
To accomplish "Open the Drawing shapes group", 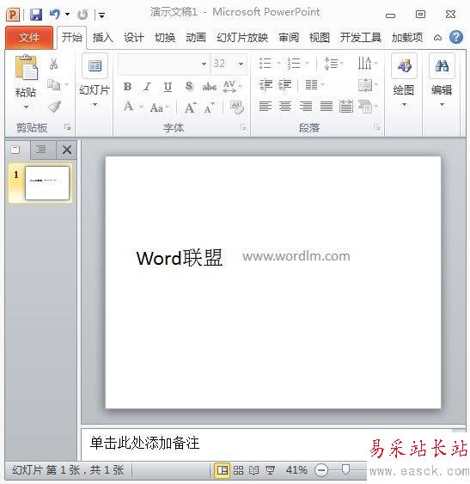I will (x=404, y=65).
